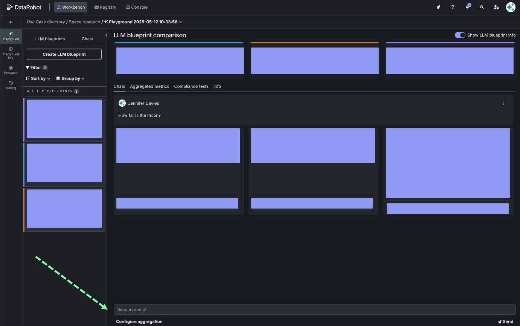The image size is (520, 326).
Task: Click the Send a prompt input field
Action: [x=314, y=309]
